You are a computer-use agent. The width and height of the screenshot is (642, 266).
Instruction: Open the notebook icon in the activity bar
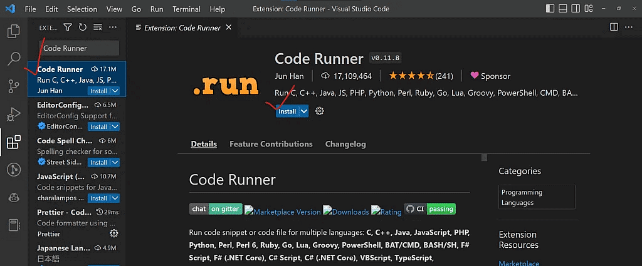pos(14,225)
